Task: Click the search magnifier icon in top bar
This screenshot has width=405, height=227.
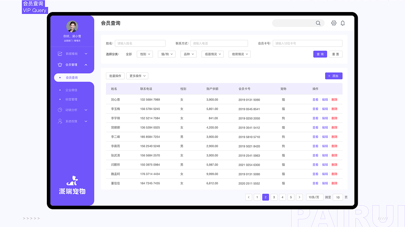Action: point(318,23)
